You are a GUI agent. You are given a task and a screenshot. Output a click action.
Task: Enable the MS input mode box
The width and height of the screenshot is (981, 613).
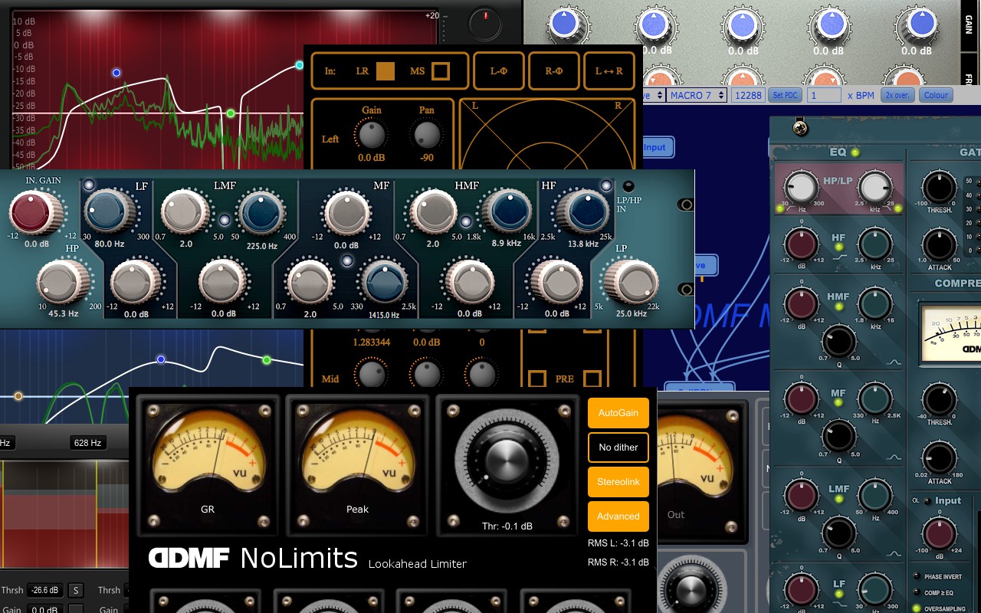click(440, 71)
